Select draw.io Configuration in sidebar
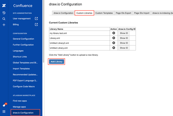 click(25, 113)
